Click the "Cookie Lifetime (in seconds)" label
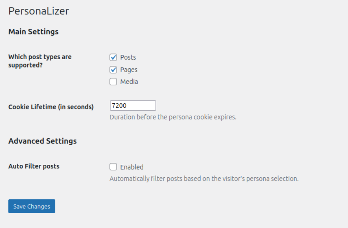Screen dimensions: 348x228 point(51,107)
